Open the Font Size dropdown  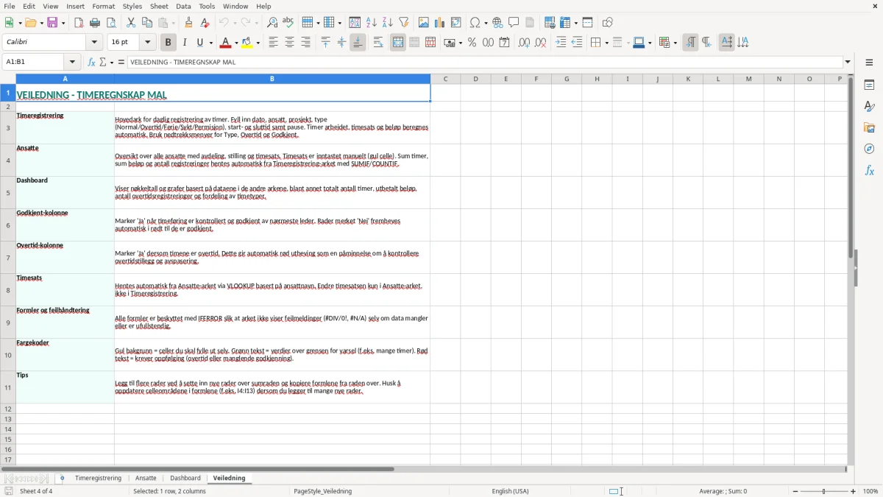[147, 43]
